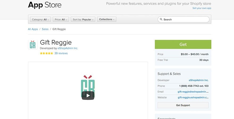Expand the Collections dropdown menu
Viewport: 234px width, 119px height.
[x=107, y=19]
